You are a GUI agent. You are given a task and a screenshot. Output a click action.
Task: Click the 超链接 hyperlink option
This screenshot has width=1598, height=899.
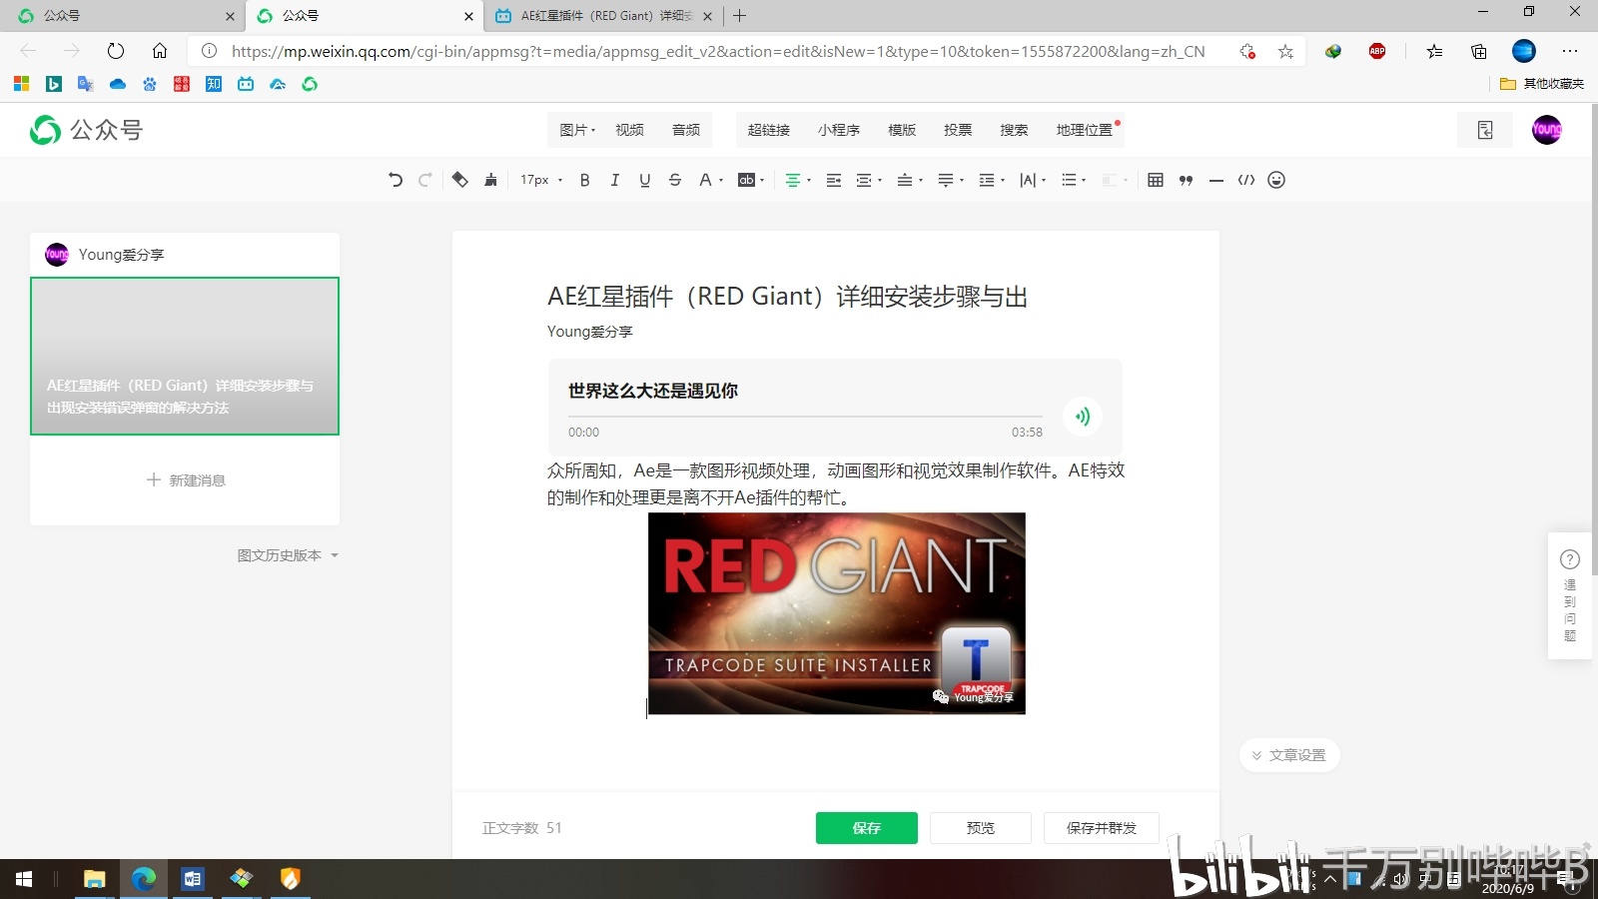pyautogui.click(x=769, y=130)
